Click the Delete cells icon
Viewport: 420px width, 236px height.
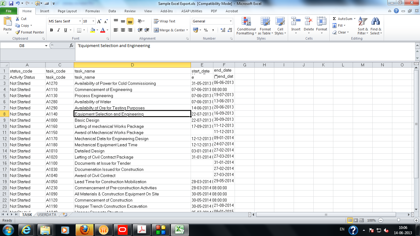click(x=309, y=22)
